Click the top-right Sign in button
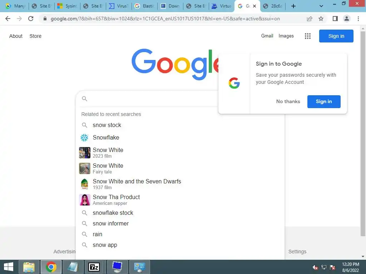366x274 pixels. [336, 36]
